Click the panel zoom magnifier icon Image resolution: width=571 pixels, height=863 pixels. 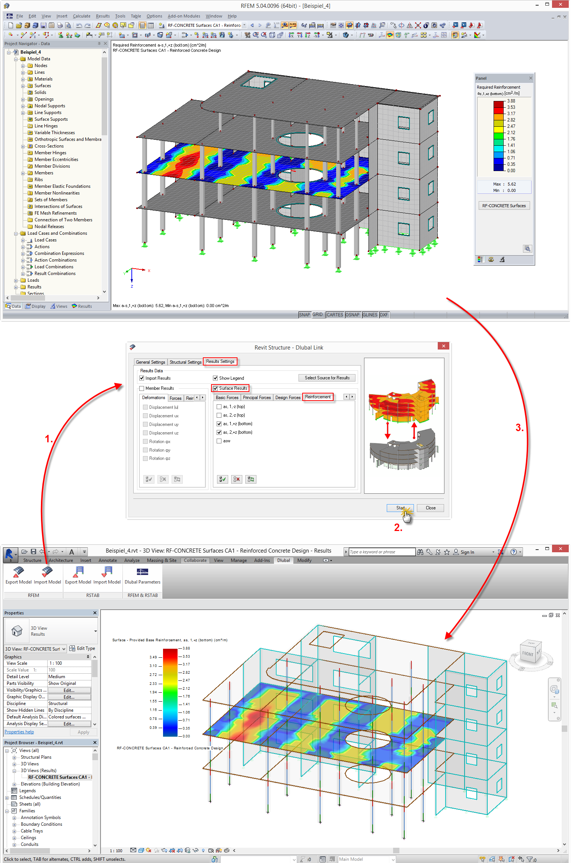[x=527, y=249]
